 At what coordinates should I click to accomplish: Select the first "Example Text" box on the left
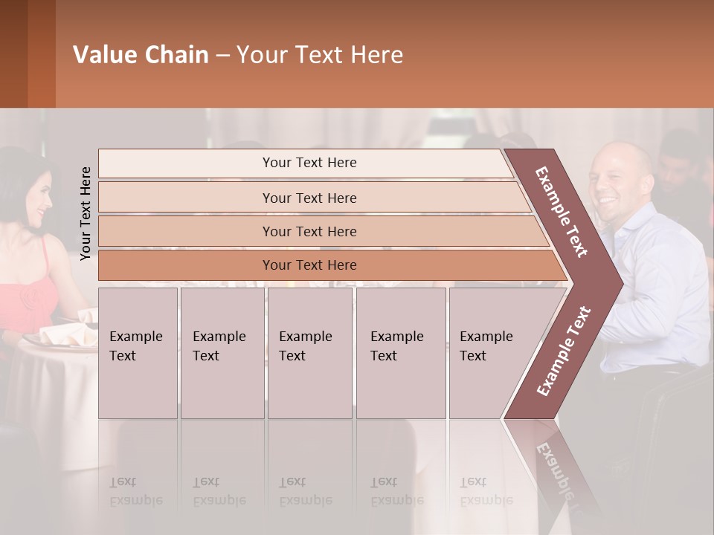(x=138, y=353)
